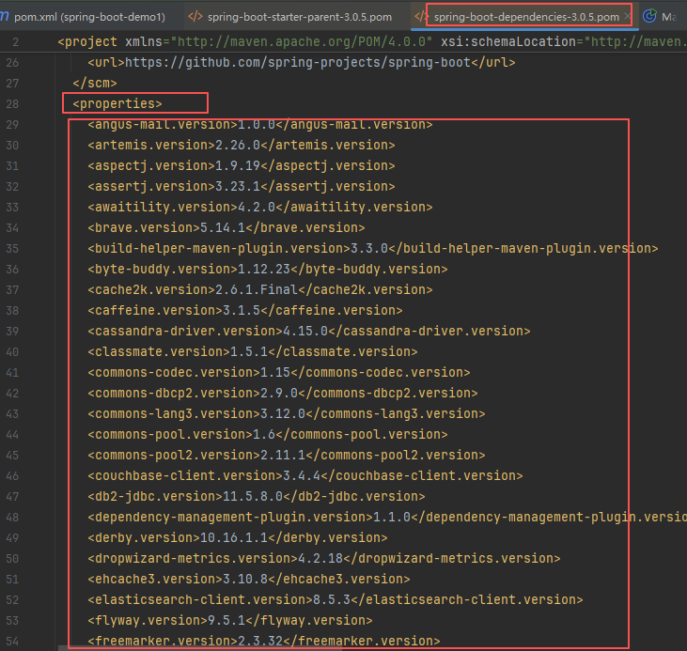Click the commons-pool.version 1.6 line
Screen dimensions: 687x651
pos(267,434)
